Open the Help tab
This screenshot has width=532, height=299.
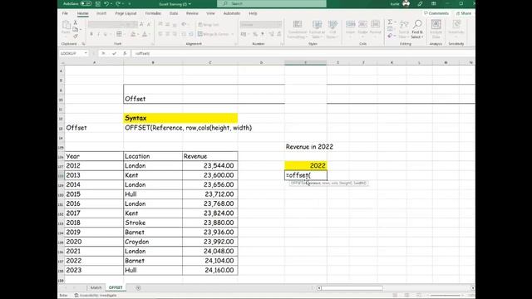[x=253, y=13]
